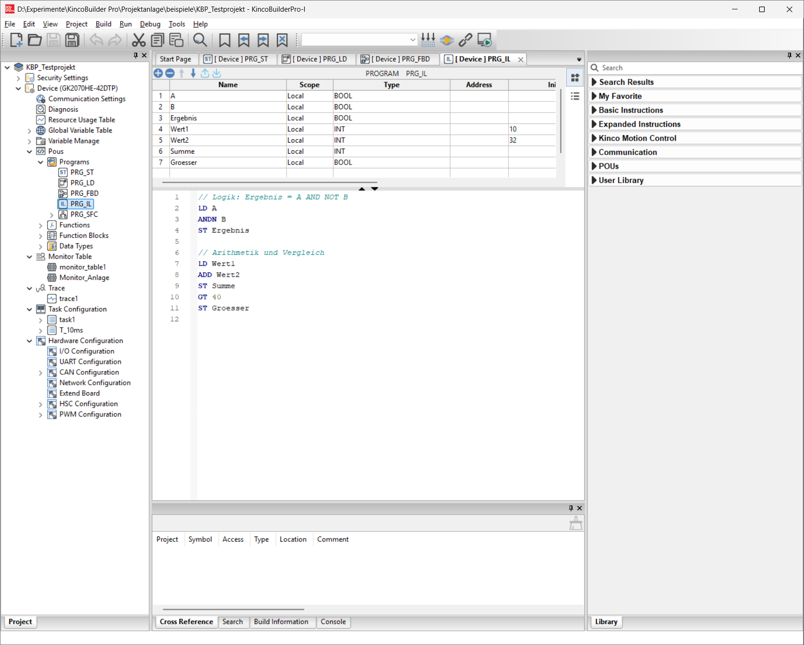
Task: Open search with the magnifier toolbar icon
Action: [200, 40]
